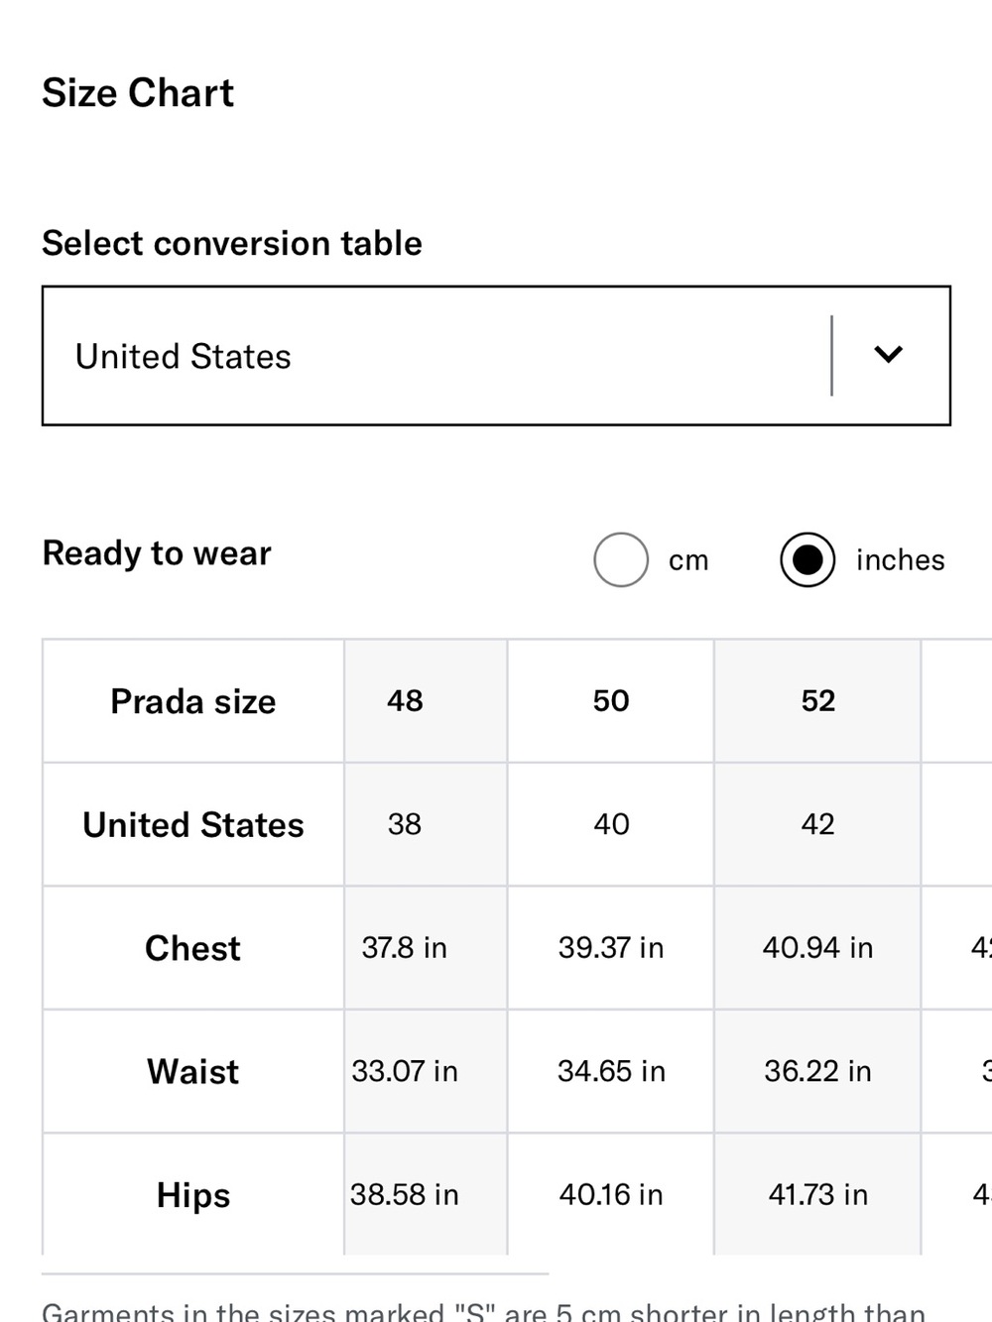
Task: Click the Waist row header
Action: click(x=193, y=1072)
